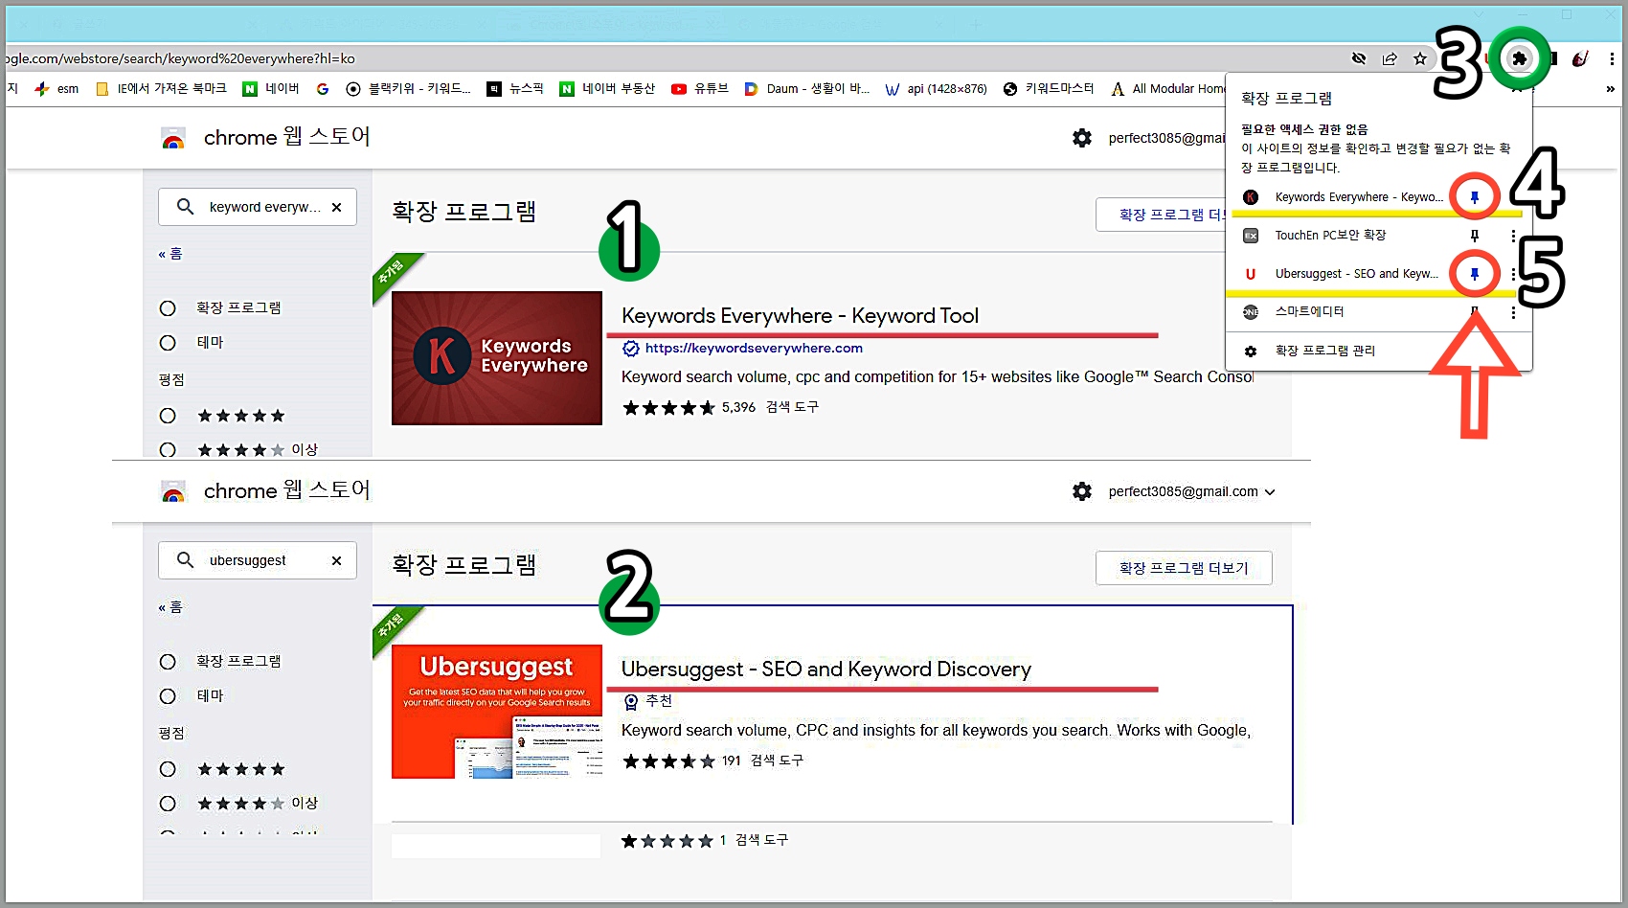
Task: Select four-star 이상 radio under keyword everywhere search
Action: [x=168, y=449]
